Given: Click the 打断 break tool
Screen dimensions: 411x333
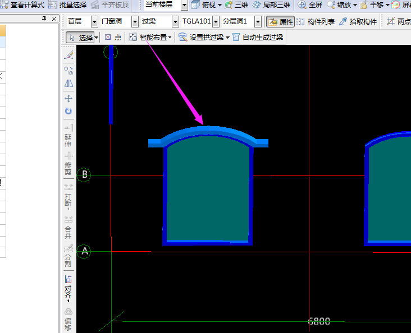Looking at the screenshot, I should (68, 196).
